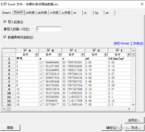
Task: Open the pb升序 sheet tab
Action: tap(42, 13)
